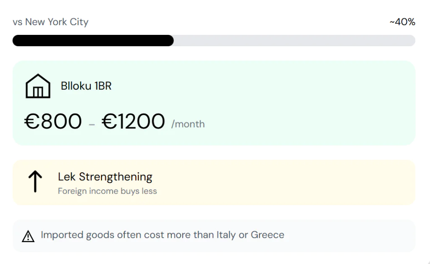The image size is (430, 264).
Task: Click the warning triangle icon
Action: tap(28, 236)
